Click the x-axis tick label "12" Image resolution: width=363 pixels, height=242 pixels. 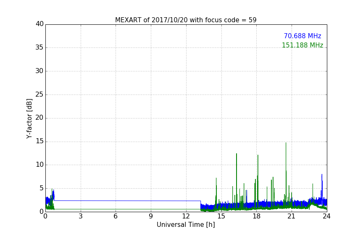(x=186, y=216)
